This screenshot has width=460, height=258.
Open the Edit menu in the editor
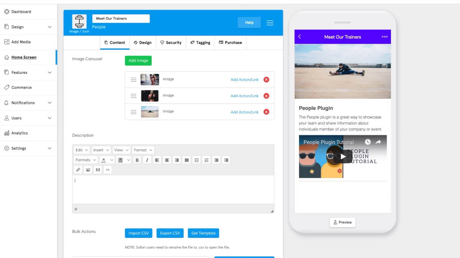[x=81, y=150]
